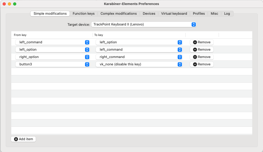
Task: Open the vk_none To key dropdown
Action: [139, 64]
